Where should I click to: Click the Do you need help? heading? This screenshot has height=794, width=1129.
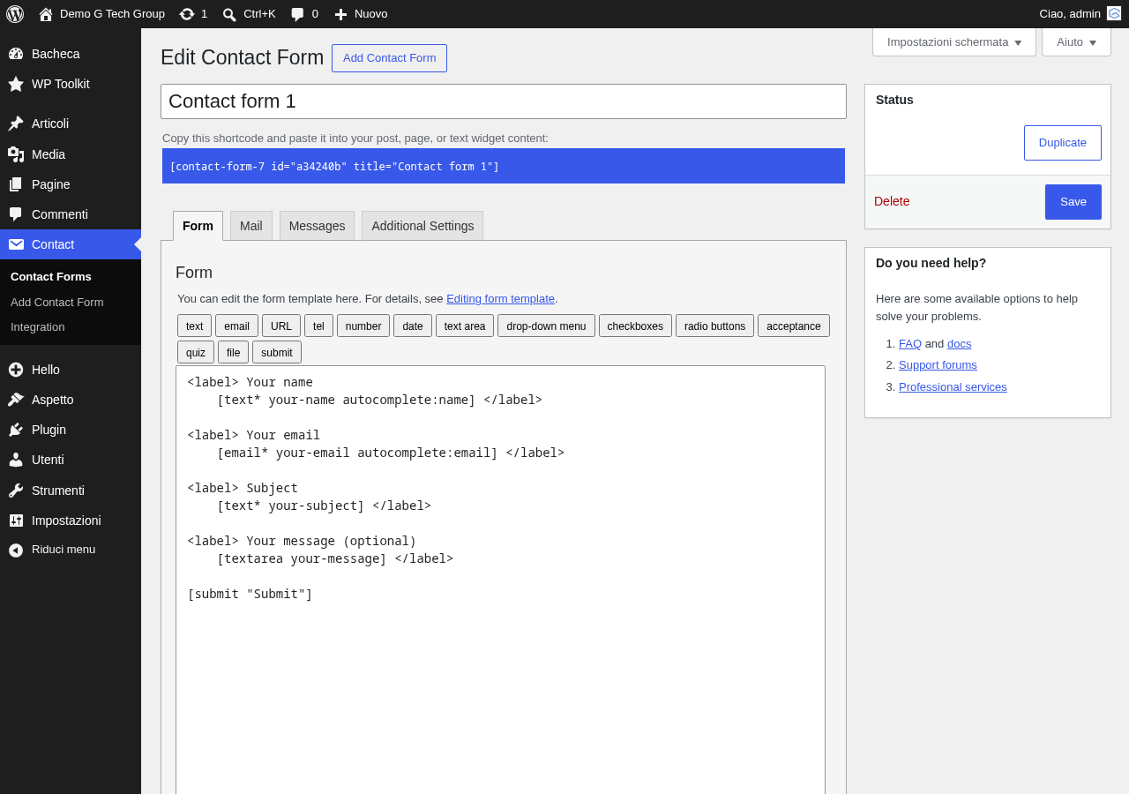tap(931, 263)
